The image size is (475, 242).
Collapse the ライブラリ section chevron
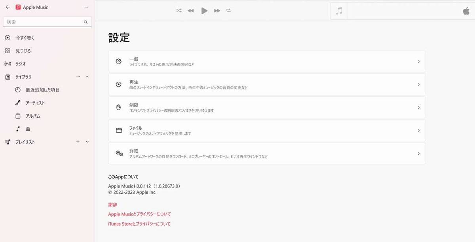pyautogui.click(x=87, y=77)
